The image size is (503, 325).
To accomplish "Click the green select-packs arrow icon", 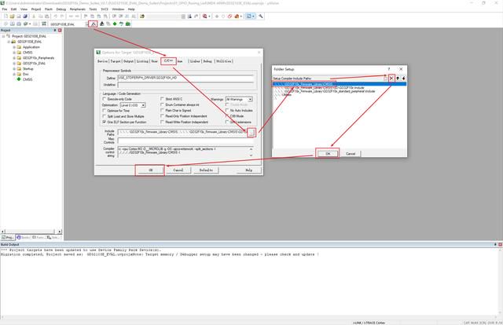I will point(121,24).
